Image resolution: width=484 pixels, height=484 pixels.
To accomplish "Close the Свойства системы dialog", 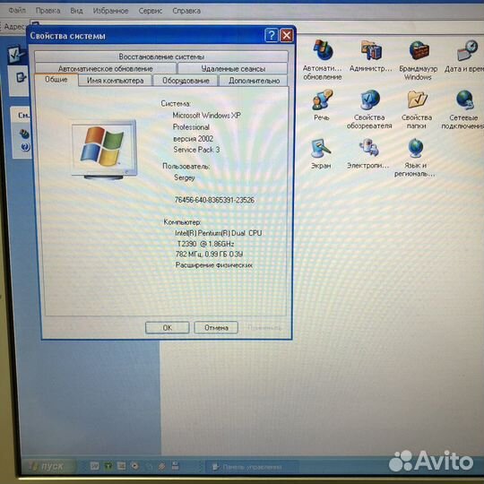I will pyautogui.click(x=287, y=36).
